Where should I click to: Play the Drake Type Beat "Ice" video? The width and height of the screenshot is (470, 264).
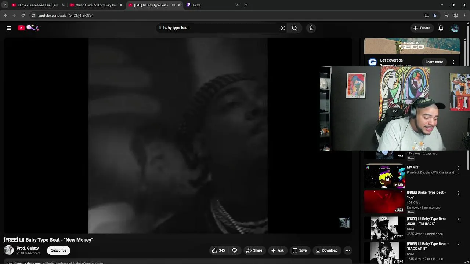point(384,202)
